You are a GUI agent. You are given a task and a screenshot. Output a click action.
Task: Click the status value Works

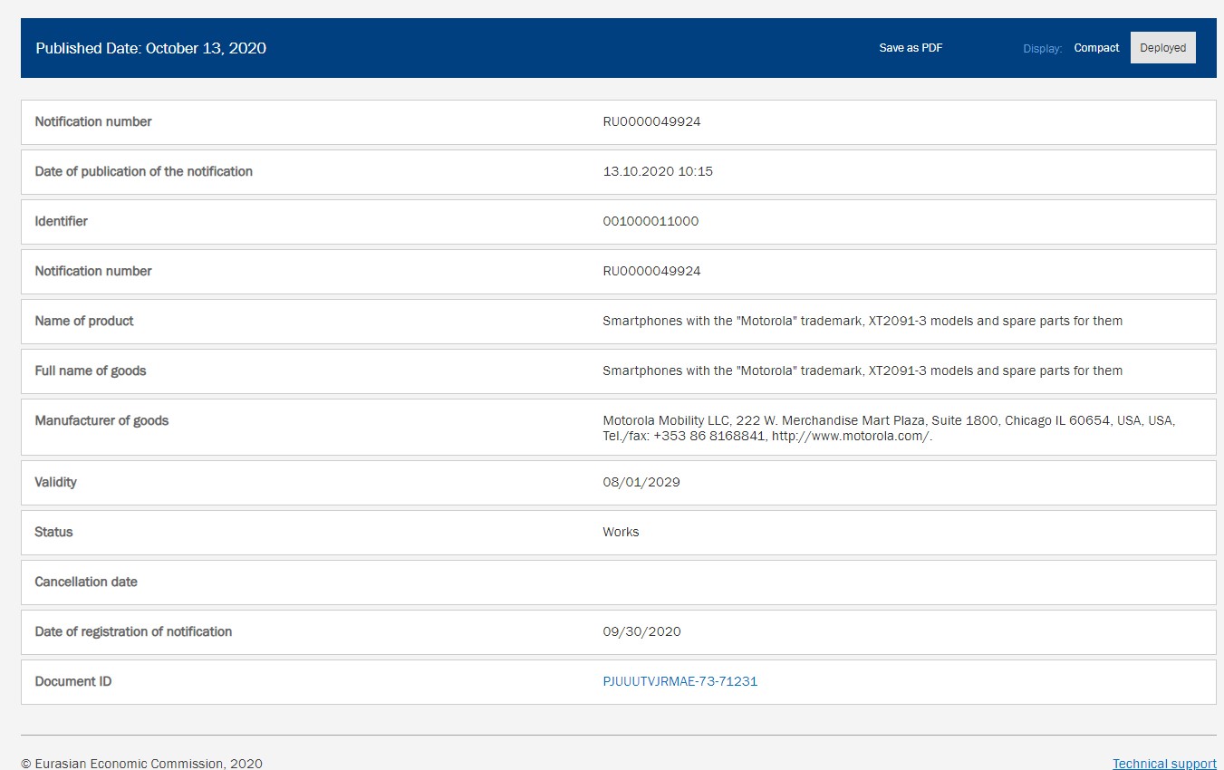click(621, 532)
